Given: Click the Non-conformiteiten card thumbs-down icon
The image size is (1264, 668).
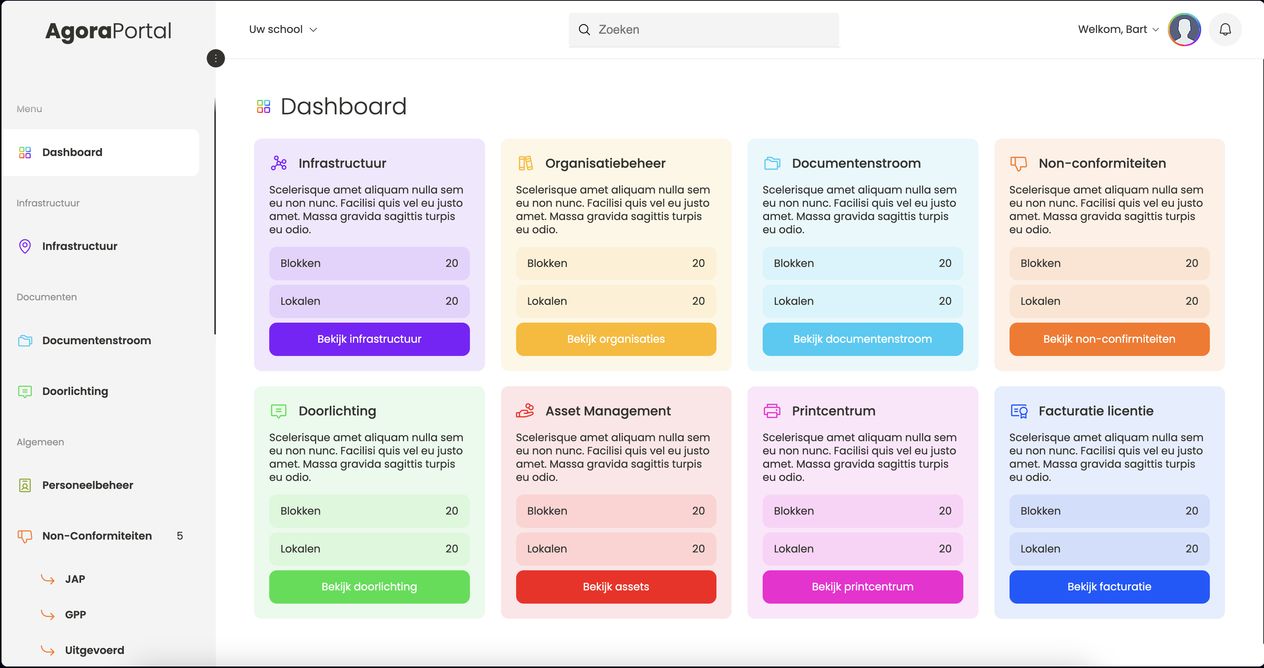Looking at the screenshot, I should point(1018,164).
